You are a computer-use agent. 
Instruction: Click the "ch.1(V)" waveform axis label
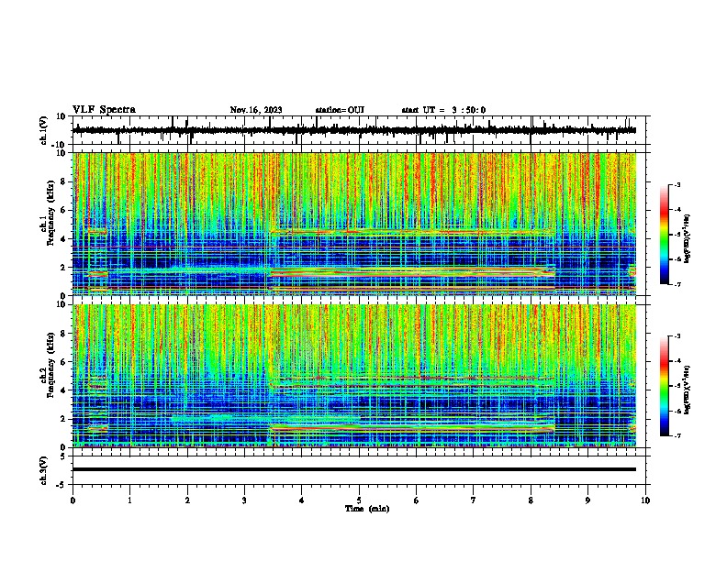pyautogui.click(x=44, y=130)
